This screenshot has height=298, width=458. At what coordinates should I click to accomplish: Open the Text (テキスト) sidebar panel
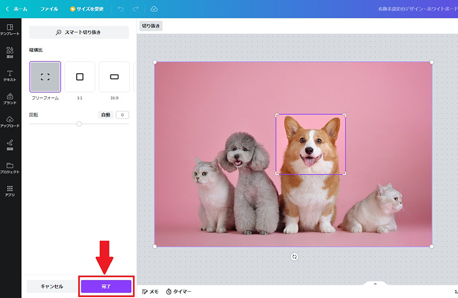[x=10, y=76]
